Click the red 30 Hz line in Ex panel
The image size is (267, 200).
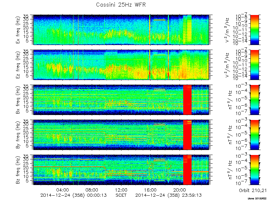160,20
